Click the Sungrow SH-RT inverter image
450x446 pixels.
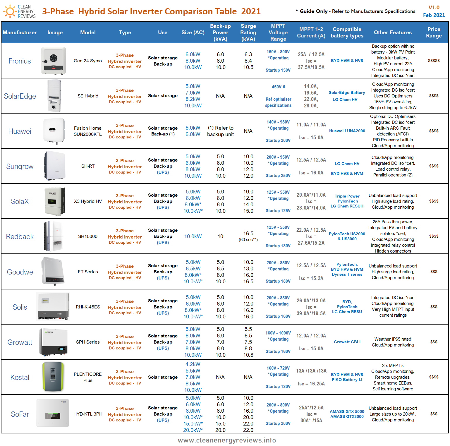[54, 166]
